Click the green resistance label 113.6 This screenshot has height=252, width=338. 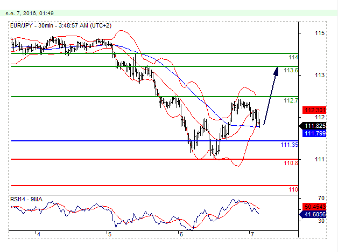pyautogui.click(x=291, y=70)
